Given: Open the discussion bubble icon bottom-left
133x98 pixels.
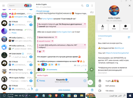Looking at the screenshot, I should [37, 90].
